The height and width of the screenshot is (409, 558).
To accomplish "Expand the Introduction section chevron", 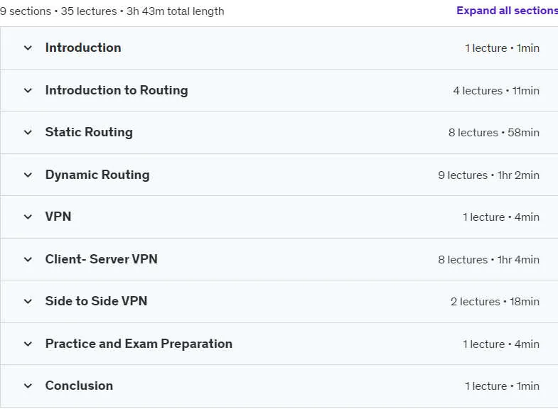I will click(x=28, y=48).
